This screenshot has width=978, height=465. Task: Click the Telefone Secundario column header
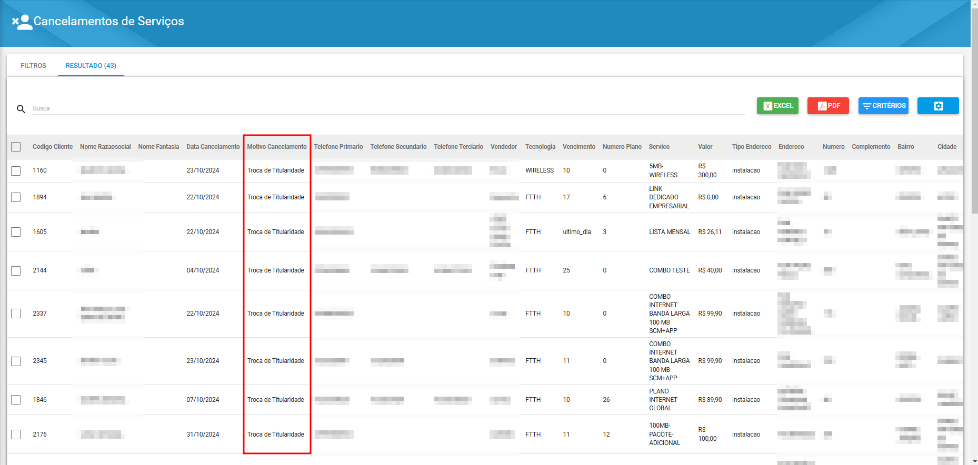[x=398, y=147]
